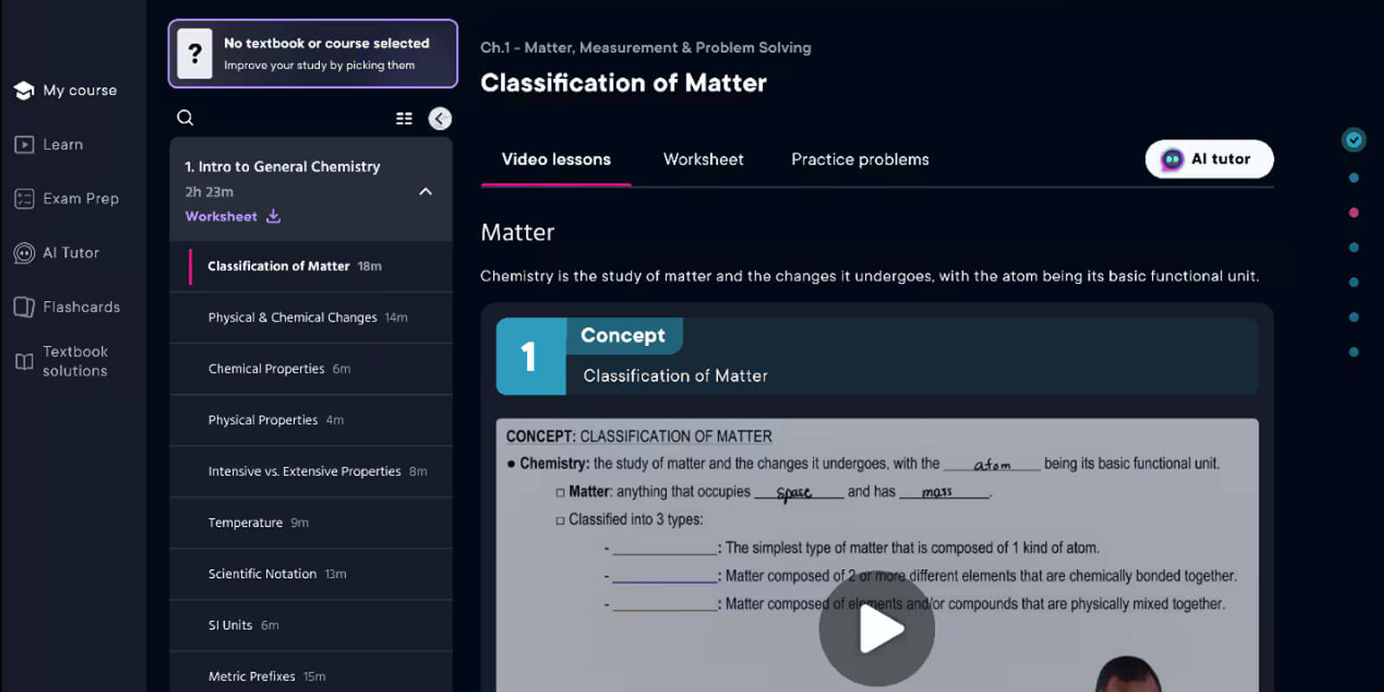
Task: Open the list view icon
Action: click(404, 119)
